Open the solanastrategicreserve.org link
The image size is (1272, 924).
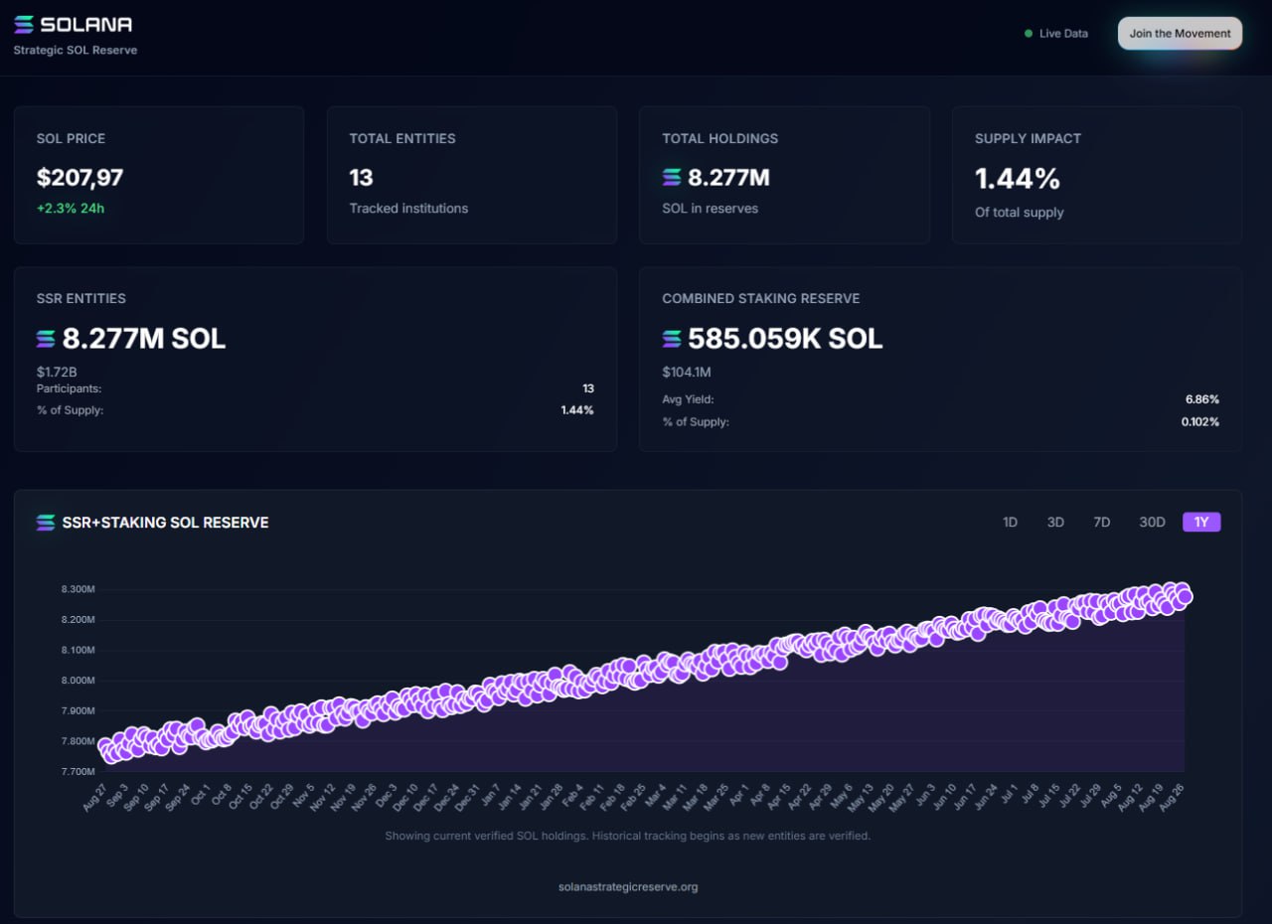click(628, 887)
